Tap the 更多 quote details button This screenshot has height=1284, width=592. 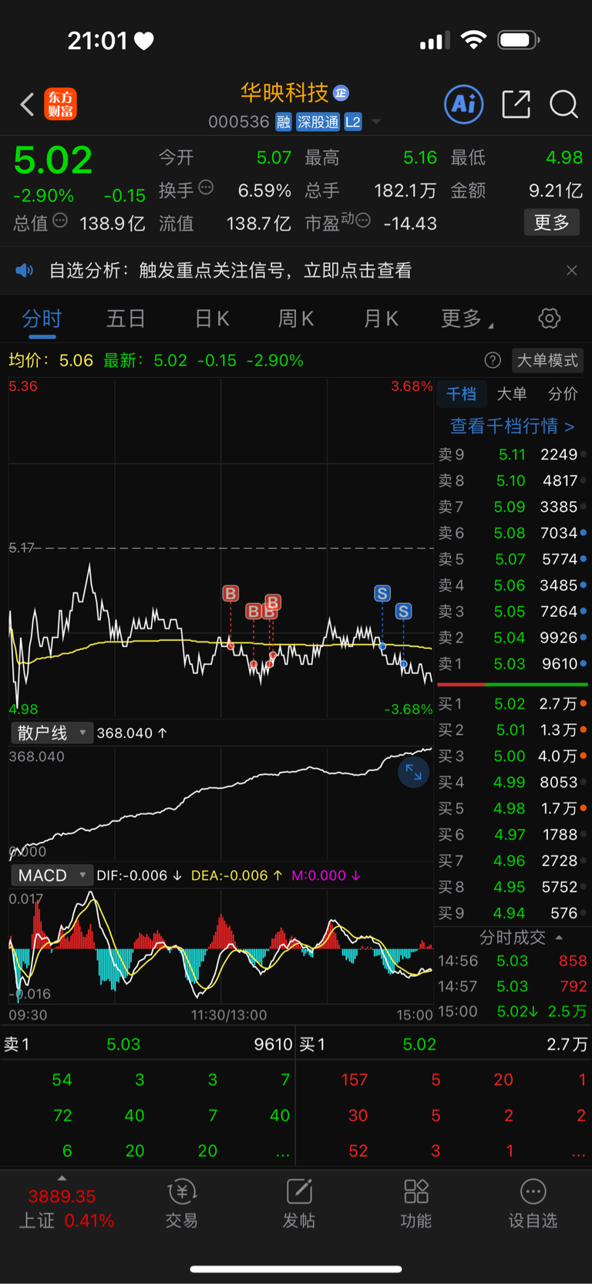552,223
